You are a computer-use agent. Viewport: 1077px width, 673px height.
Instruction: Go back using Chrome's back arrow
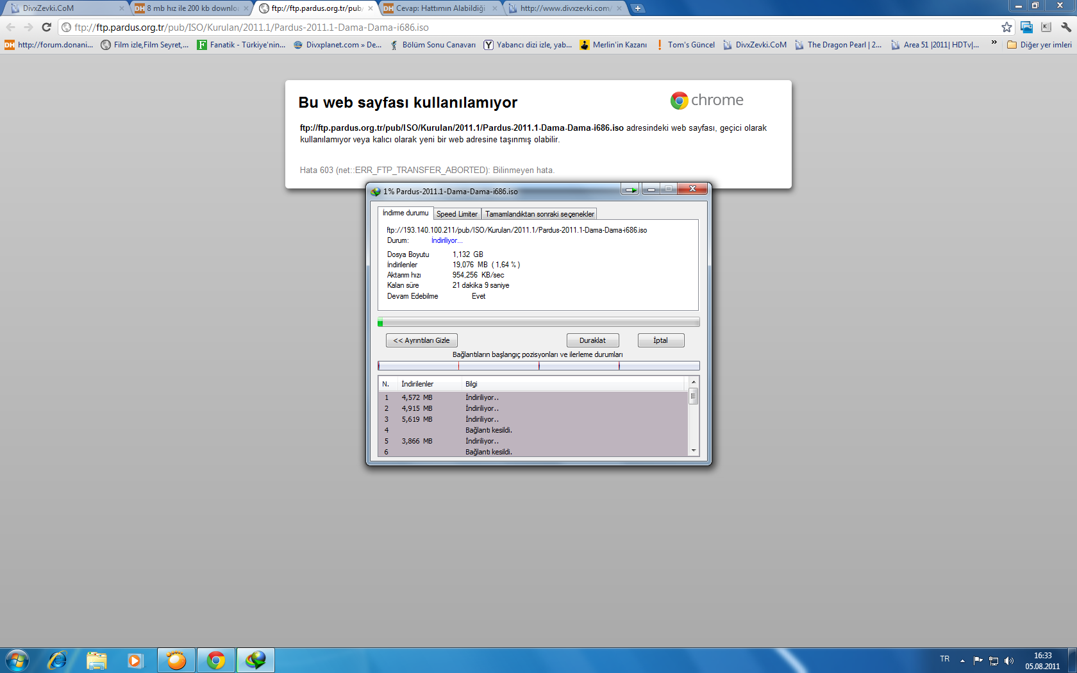(x=10, y=27)
